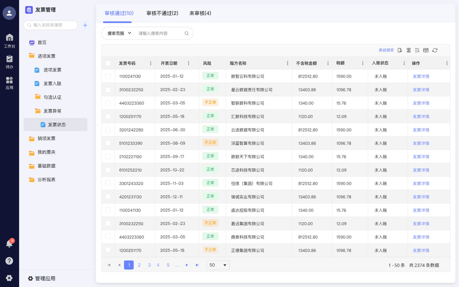Check the row for 深蓝智算有限公司

108,143
